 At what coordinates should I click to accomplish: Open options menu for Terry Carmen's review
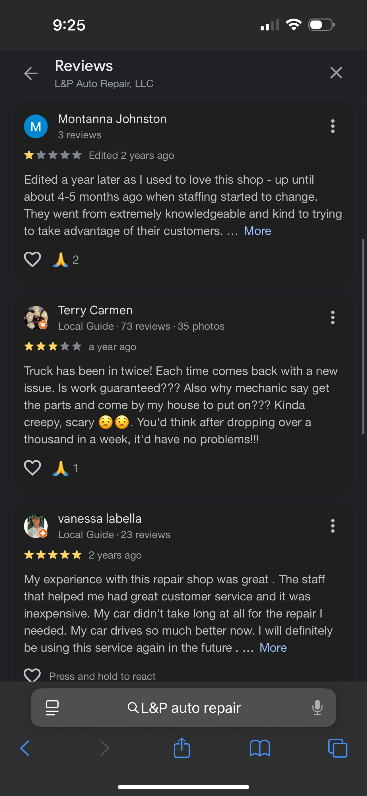[332, 318]
